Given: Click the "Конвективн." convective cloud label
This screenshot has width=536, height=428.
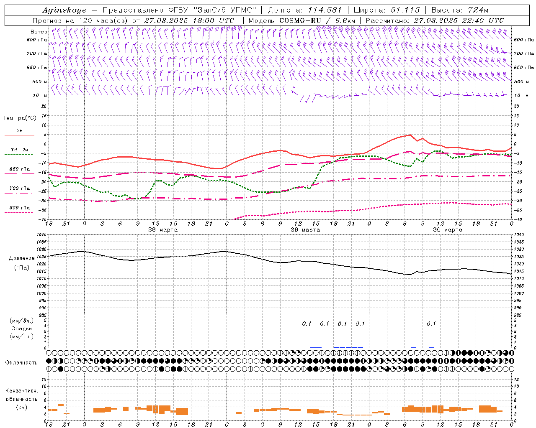Looking at the screenshot, I should point(22,391).
